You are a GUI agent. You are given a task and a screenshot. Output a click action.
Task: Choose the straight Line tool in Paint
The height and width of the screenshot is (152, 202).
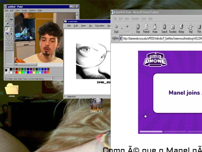pos(7,39)
